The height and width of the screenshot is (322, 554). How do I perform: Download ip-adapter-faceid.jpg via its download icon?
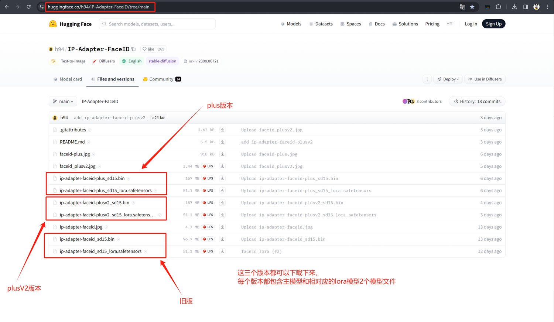pos(222,227)
